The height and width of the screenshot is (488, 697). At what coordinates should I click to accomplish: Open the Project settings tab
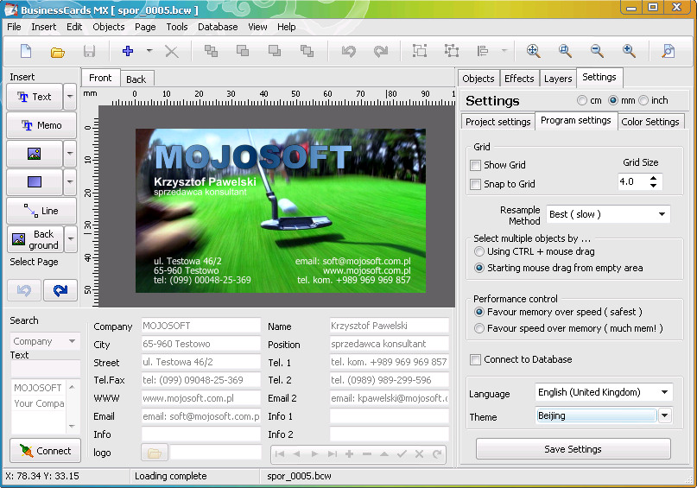tap(497, 122)
